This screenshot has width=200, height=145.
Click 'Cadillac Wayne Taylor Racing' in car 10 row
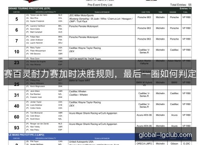pyautogui.click(x=85, y=48)
